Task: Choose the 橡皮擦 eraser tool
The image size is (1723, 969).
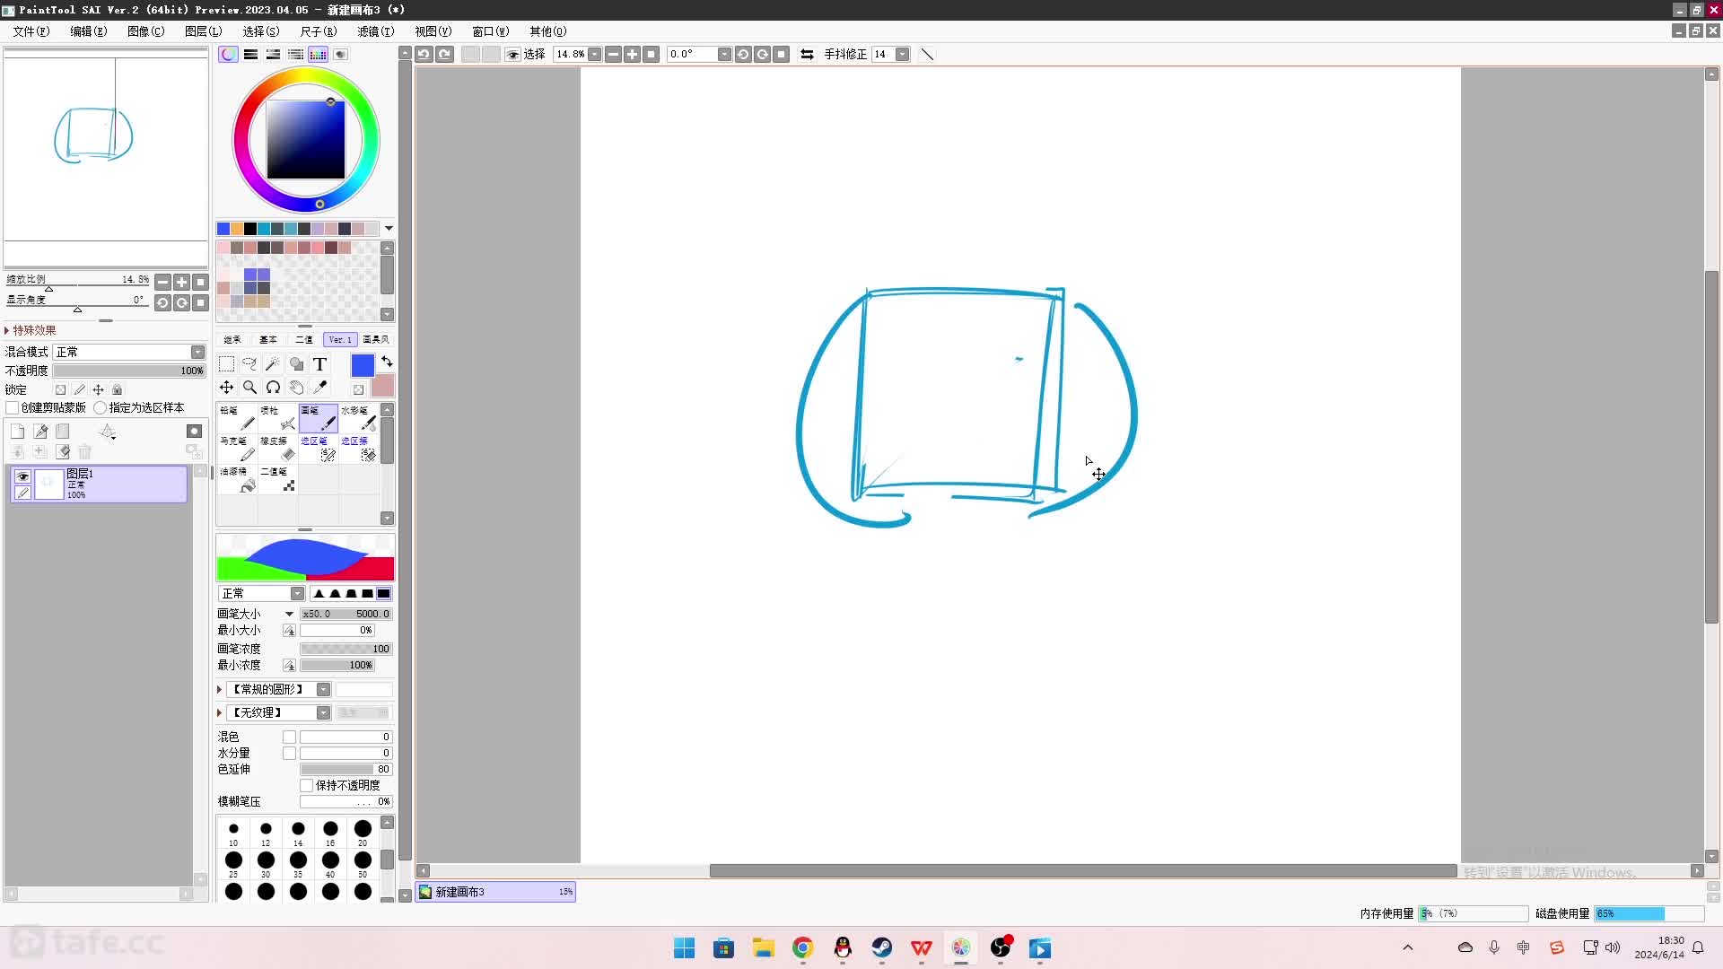Action: tap(278, 449)
